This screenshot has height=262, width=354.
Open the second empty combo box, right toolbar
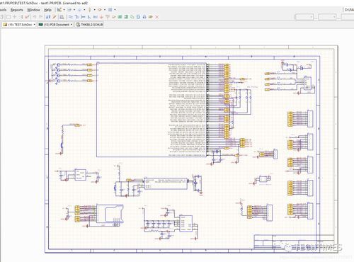pos(327,17)
